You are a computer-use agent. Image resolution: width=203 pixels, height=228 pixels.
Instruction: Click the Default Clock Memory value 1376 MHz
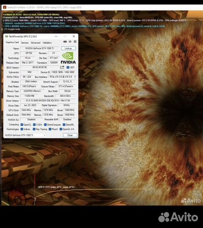click(x=48, y=115)
